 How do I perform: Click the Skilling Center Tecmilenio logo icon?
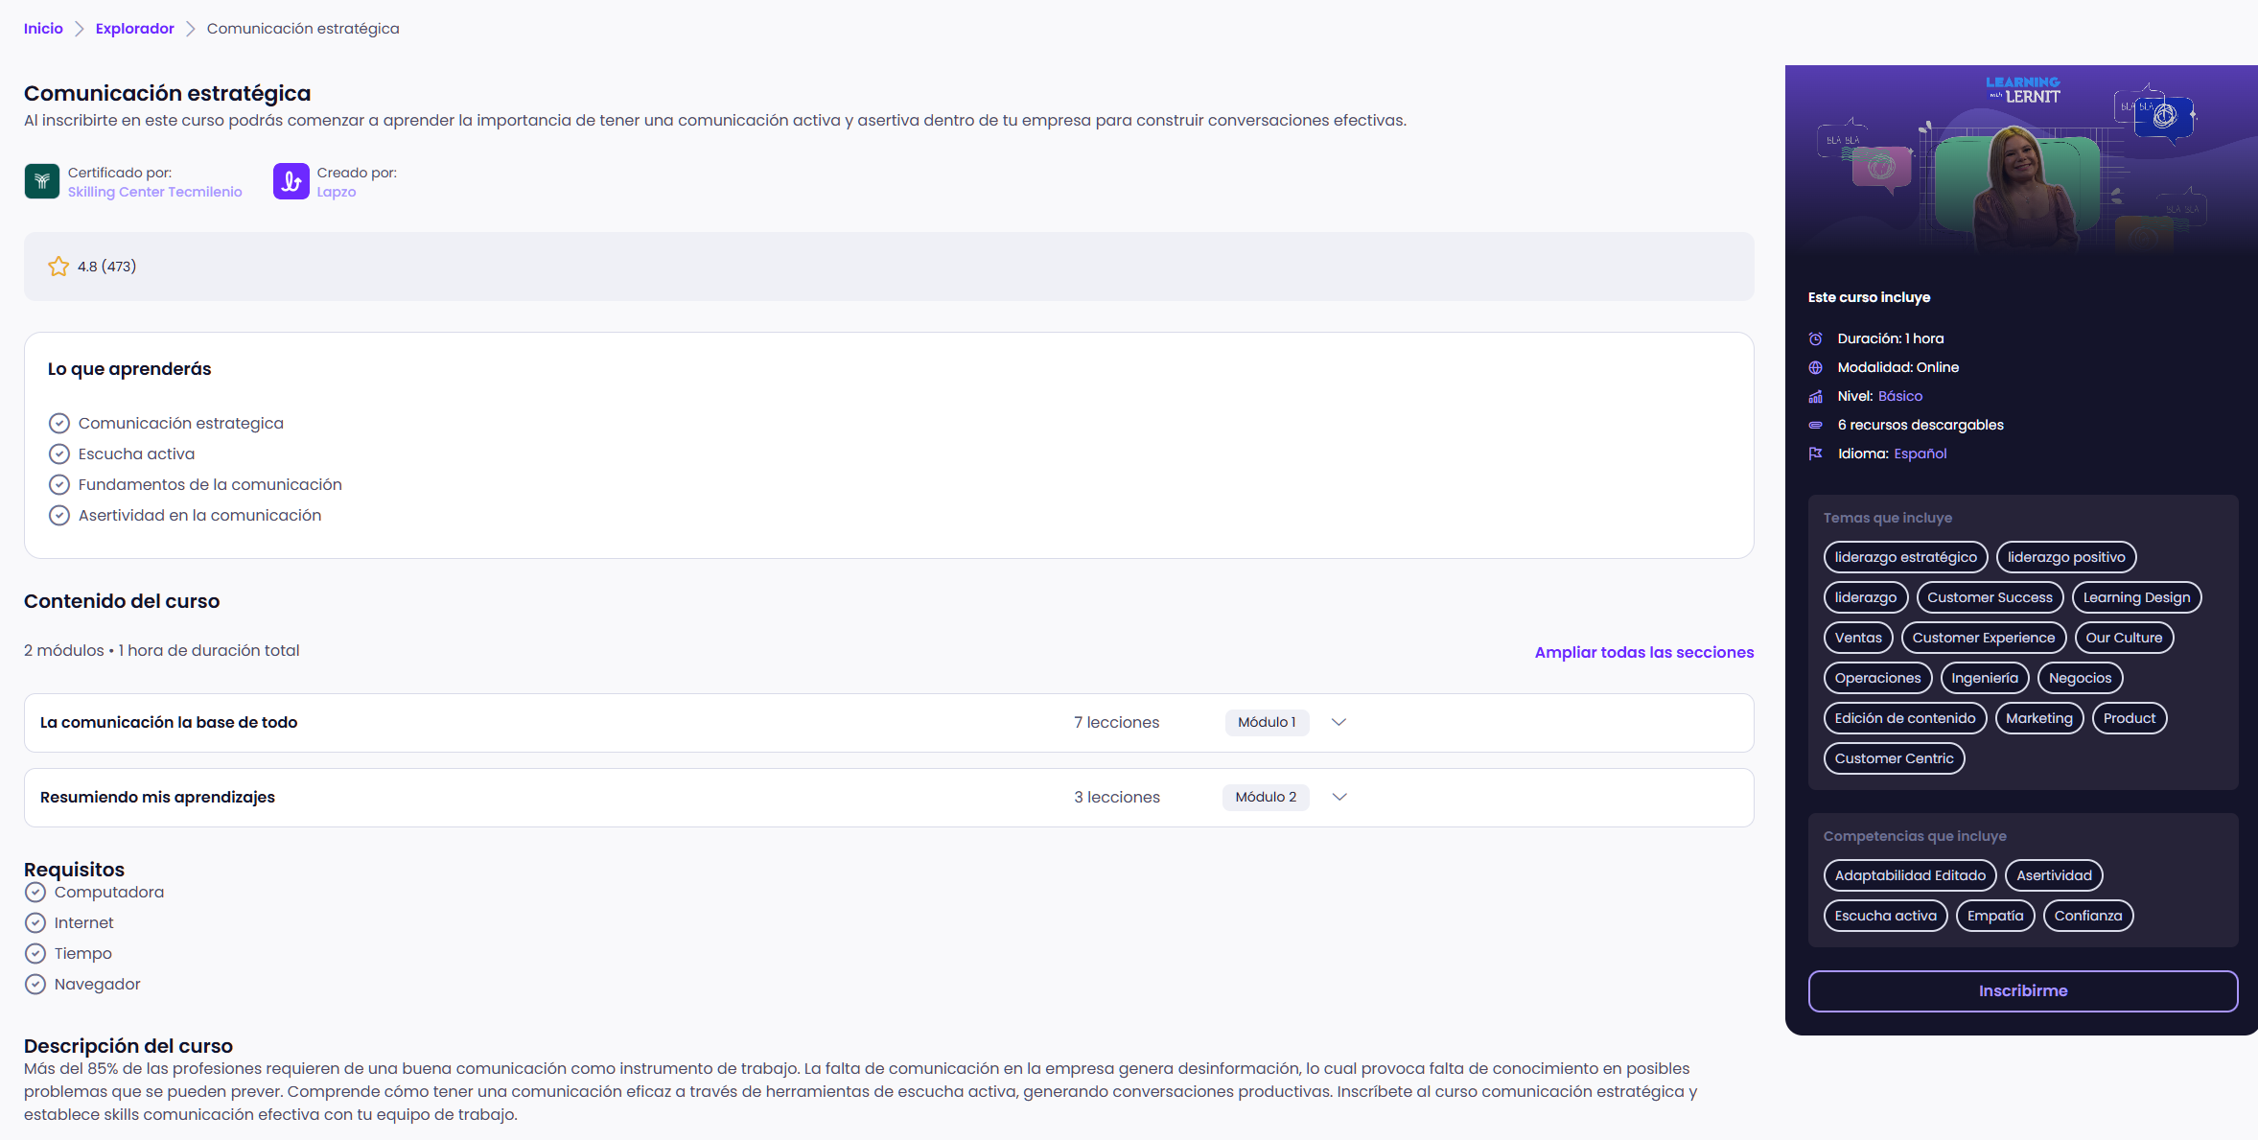41,181
